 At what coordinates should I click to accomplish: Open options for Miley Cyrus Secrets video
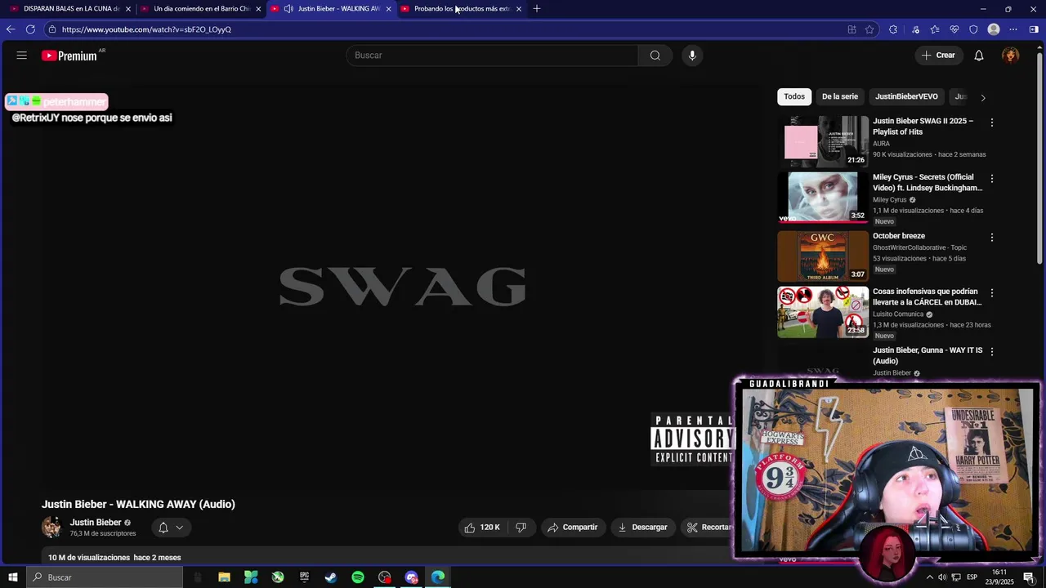tap(992, 178)
